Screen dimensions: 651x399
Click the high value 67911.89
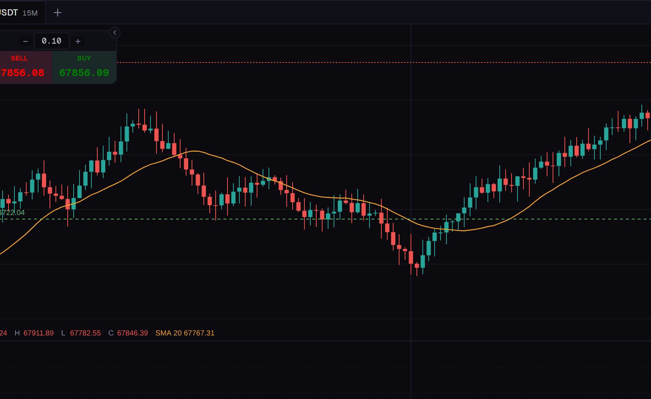pos(38,333)
